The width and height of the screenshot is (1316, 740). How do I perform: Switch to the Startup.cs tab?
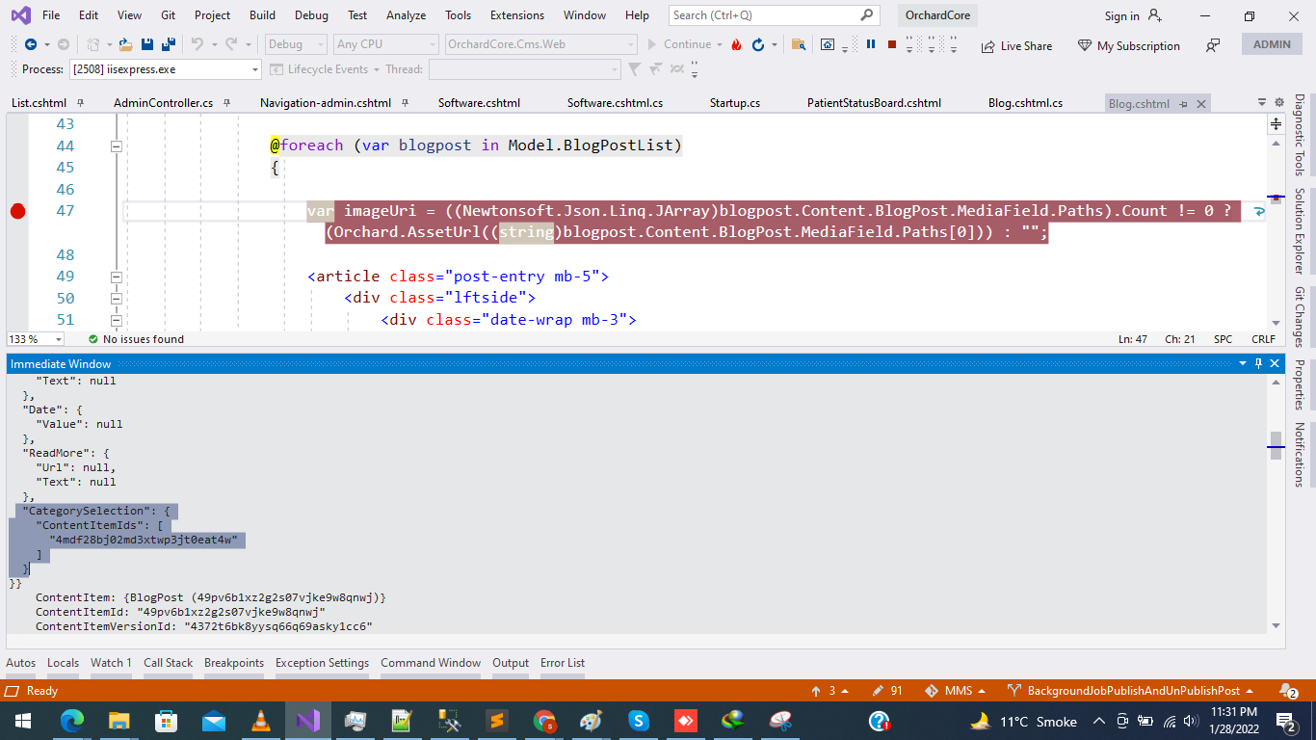tap(735, 103)
